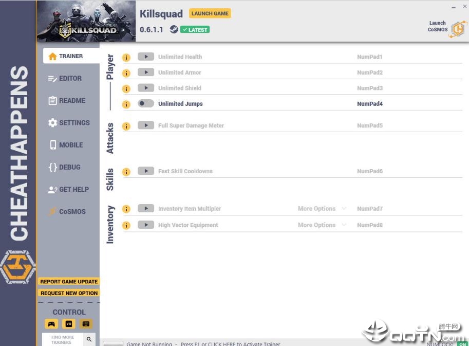469x346 pixels.
Task: Expand More Options for High Vector Equipment
Action: pos(322,225)
